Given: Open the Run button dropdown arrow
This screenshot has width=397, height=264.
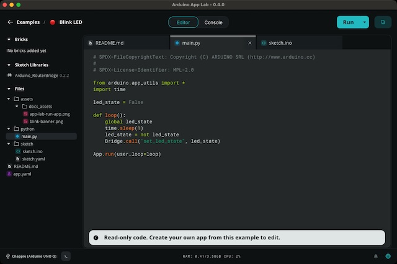Looking at the screenshot, I should coord(365,22).
